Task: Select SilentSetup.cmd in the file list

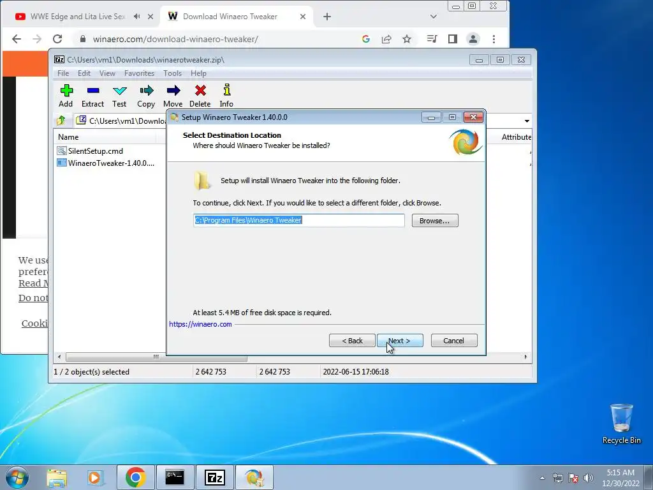Action: point(96,151)
